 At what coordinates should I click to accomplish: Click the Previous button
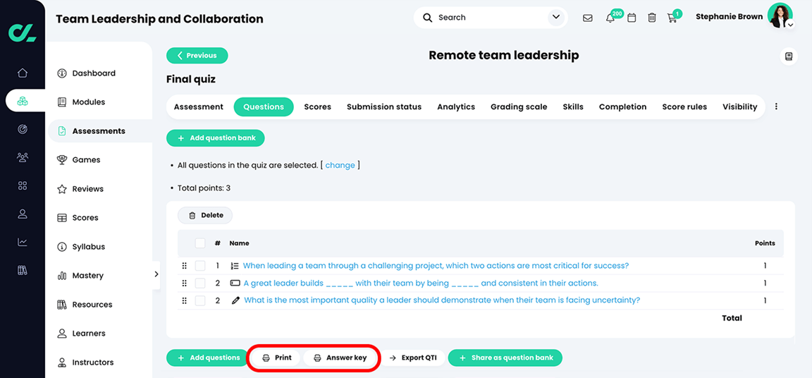pyautogui.click(x=197, y=56)
